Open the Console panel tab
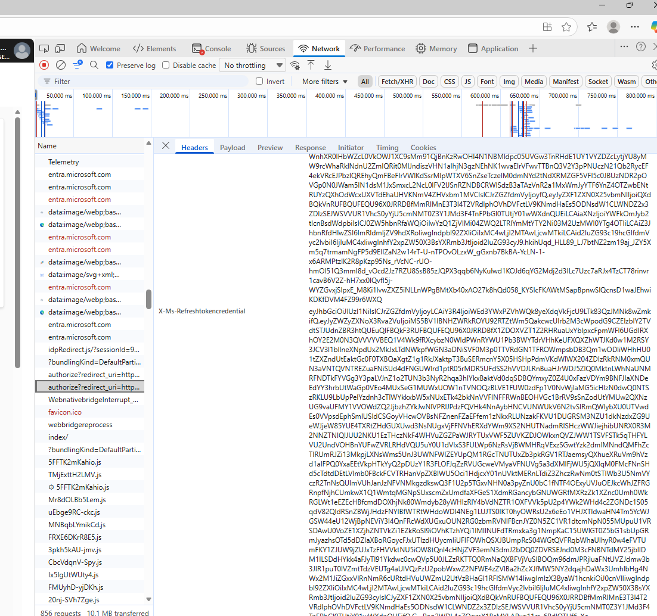 point(212,49)
